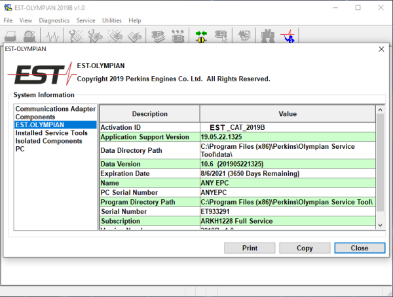
Task: Click the Print button in dialog
Action: coord(250,248)
